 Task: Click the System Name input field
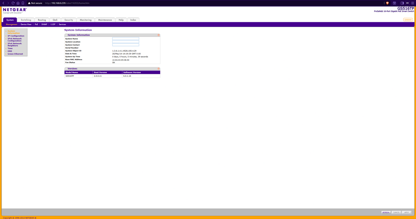point(125,39)
